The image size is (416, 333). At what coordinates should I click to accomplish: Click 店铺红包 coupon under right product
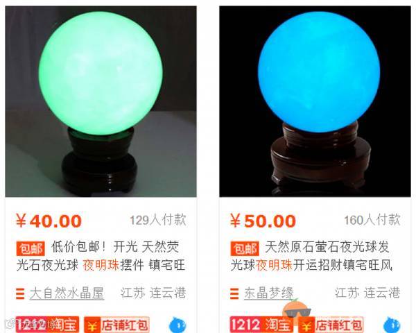pos(331,325)
